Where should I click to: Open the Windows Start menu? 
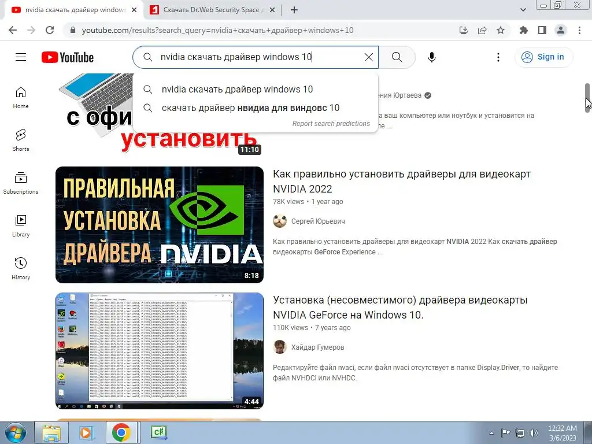16,432
